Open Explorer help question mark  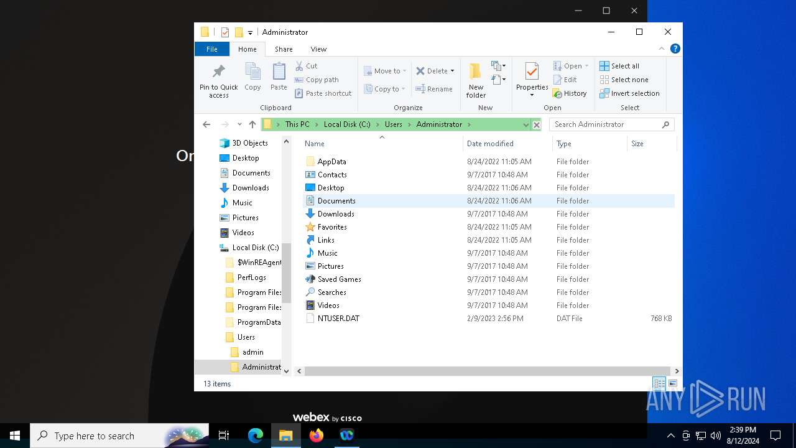pos(675,49)
